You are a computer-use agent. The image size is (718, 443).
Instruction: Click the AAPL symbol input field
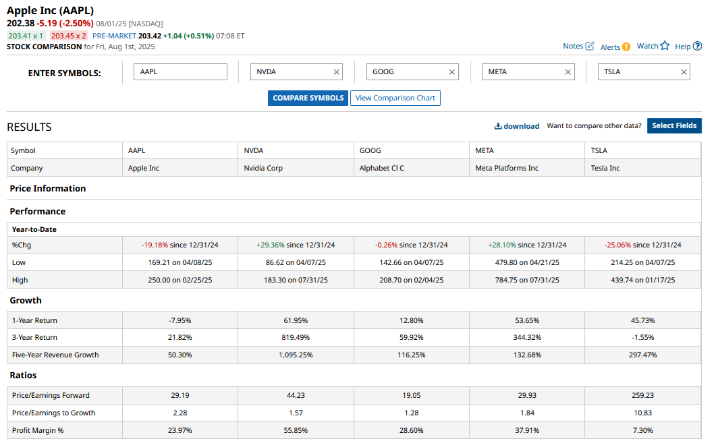pyautogui.click(x=180, y=72)
